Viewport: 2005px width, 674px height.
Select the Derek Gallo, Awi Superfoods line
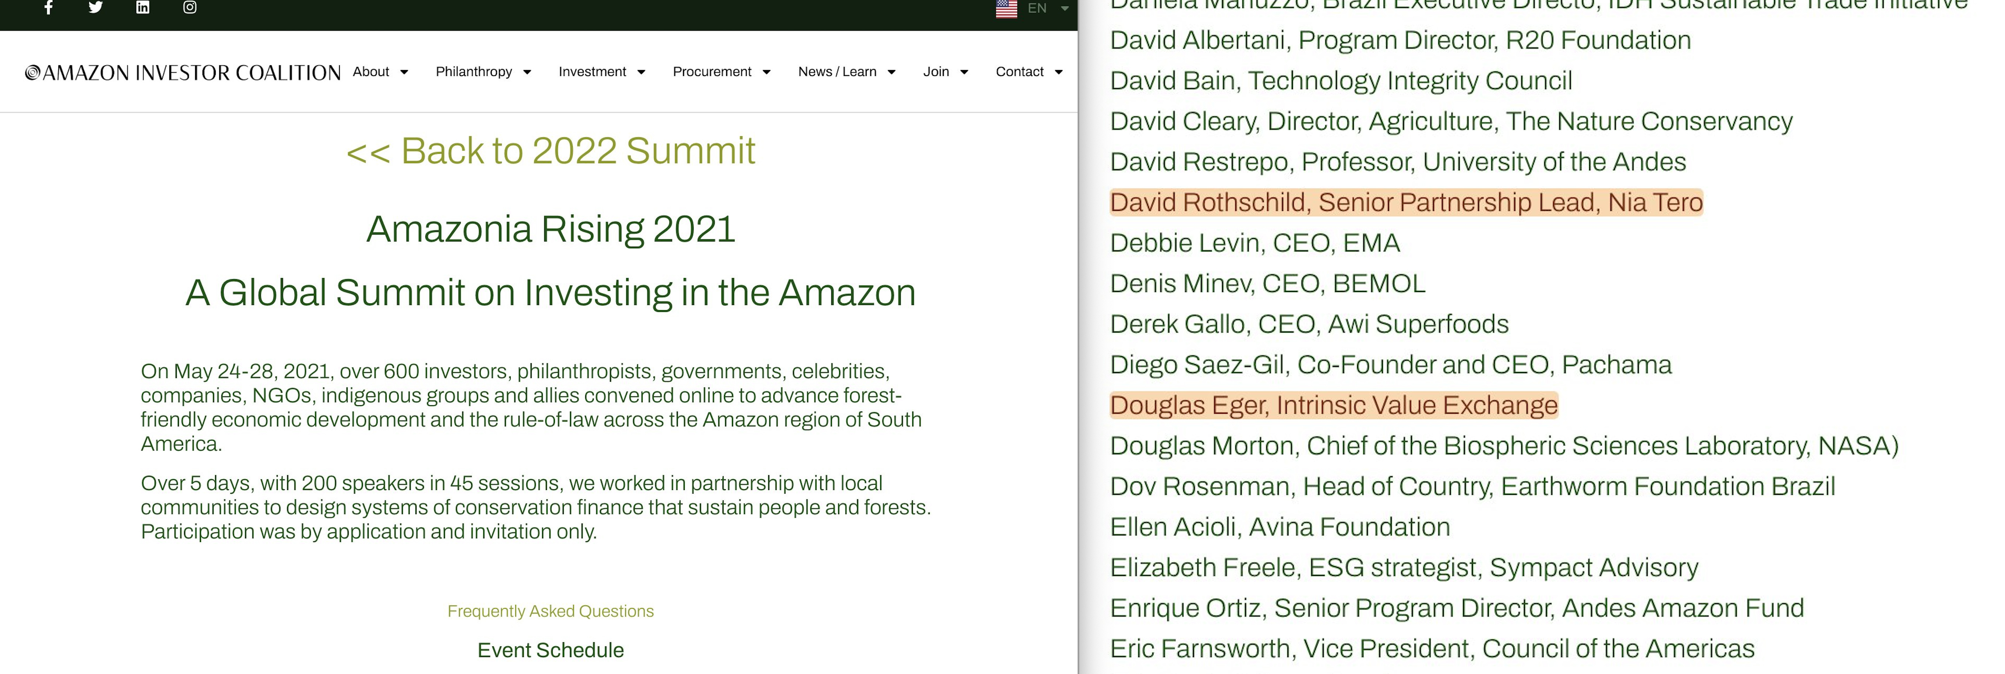1309,324
